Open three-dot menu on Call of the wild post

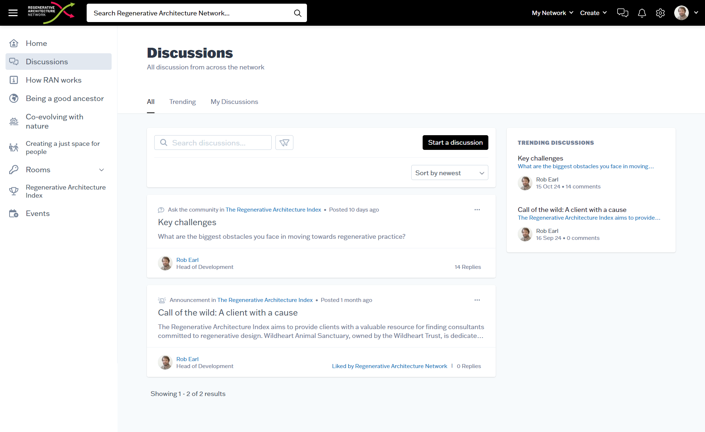coord(477,300)
